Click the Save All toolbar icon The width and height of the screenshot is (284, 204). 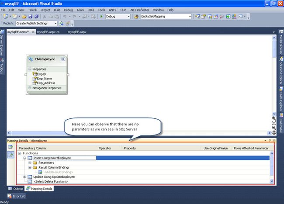pyautogui.click(x=36, y=17)
